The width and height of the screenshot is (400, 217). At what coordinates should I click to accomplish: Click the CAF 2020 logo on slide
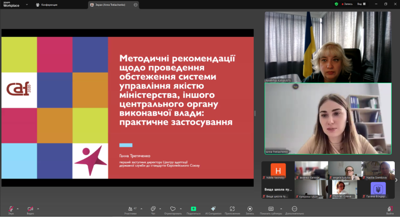click(x=19, y=90)
